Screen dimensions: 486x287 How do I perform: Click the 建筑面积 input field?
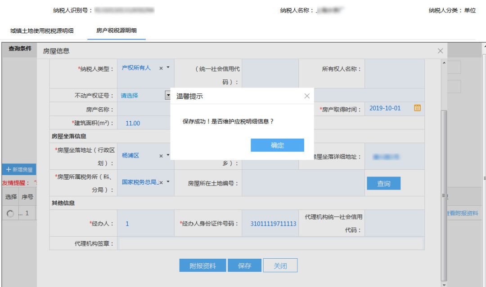(x=144, y=124)
